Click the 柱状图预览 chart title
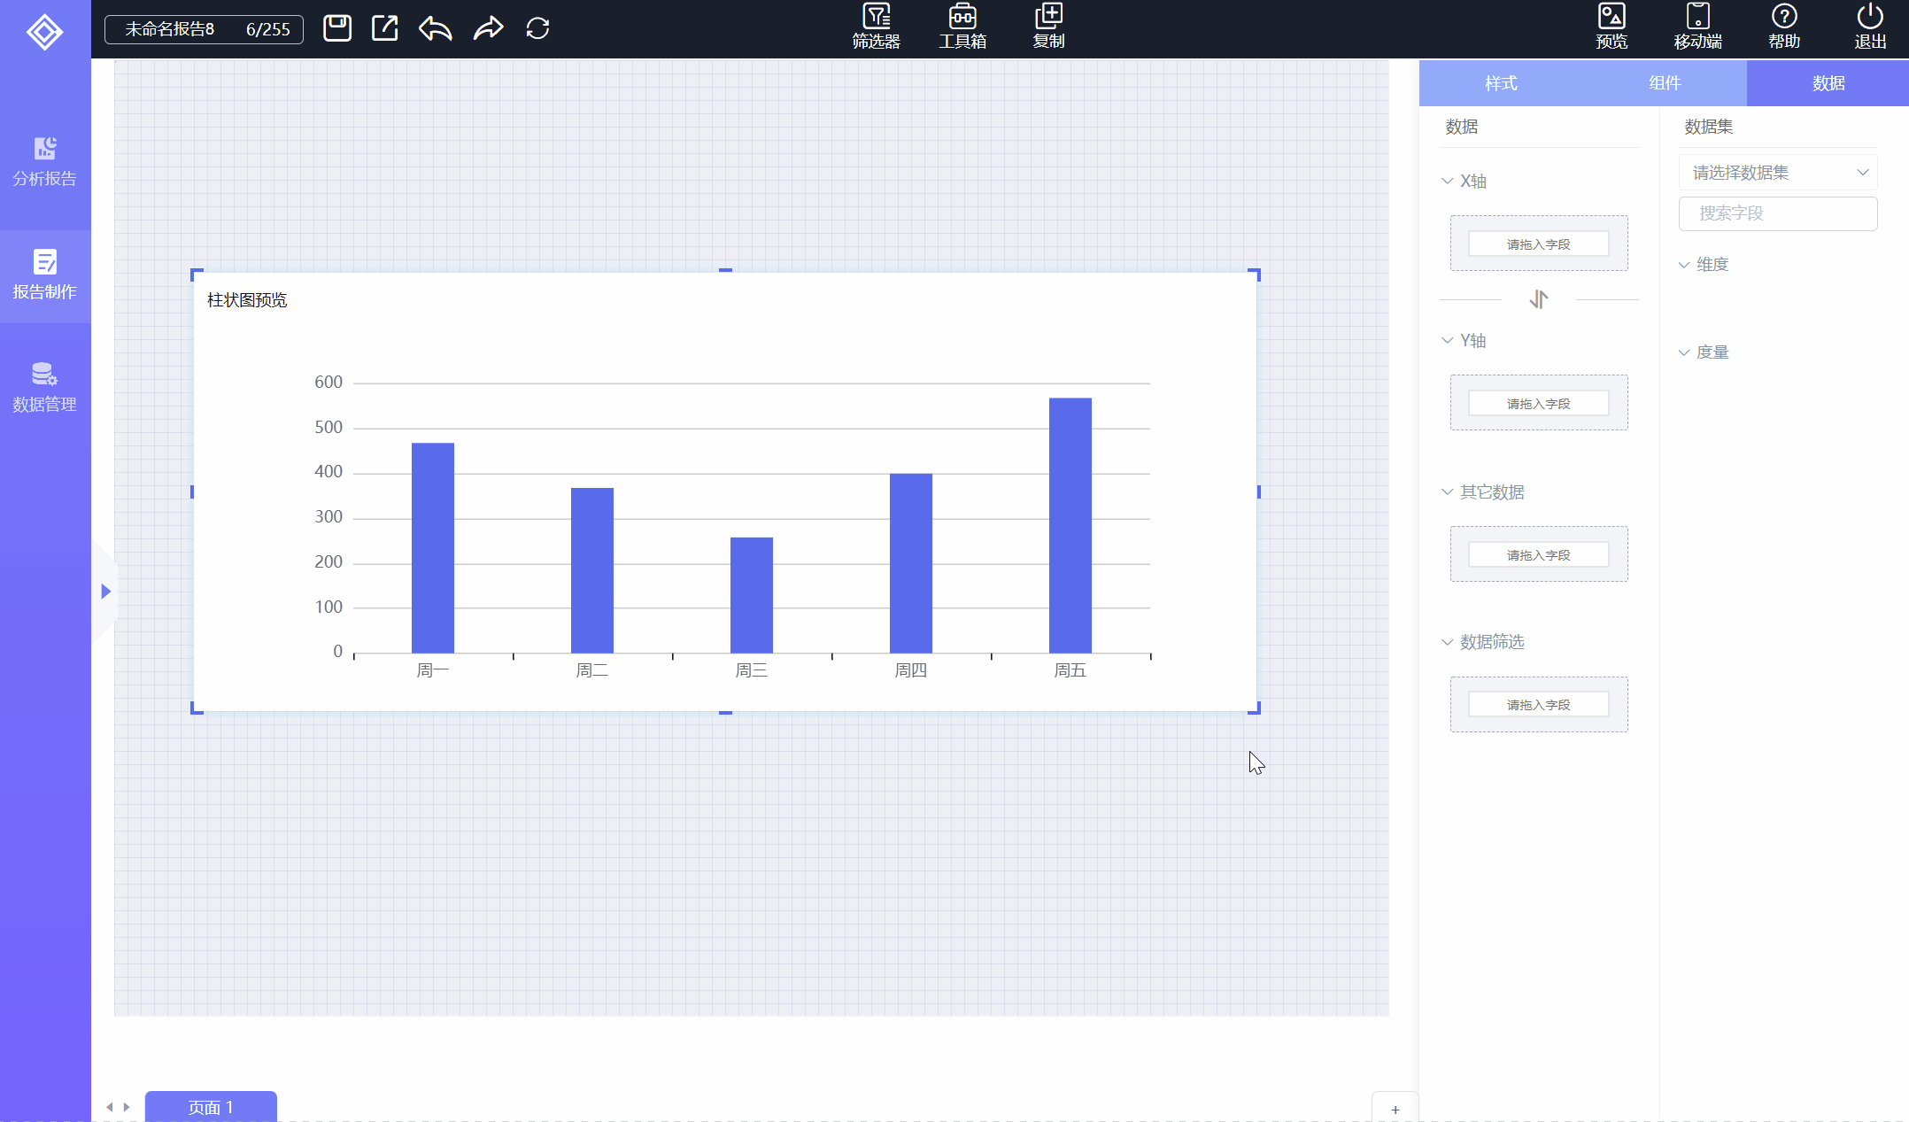This screenshot has width=1909, height=1122. pyautogui.click(x=247, y=300)
